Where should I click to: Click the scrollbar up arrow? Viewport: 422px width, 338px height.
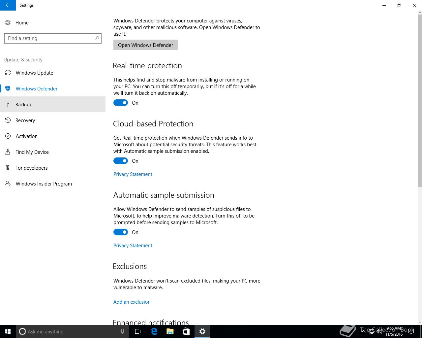click(x=420, y=13)
